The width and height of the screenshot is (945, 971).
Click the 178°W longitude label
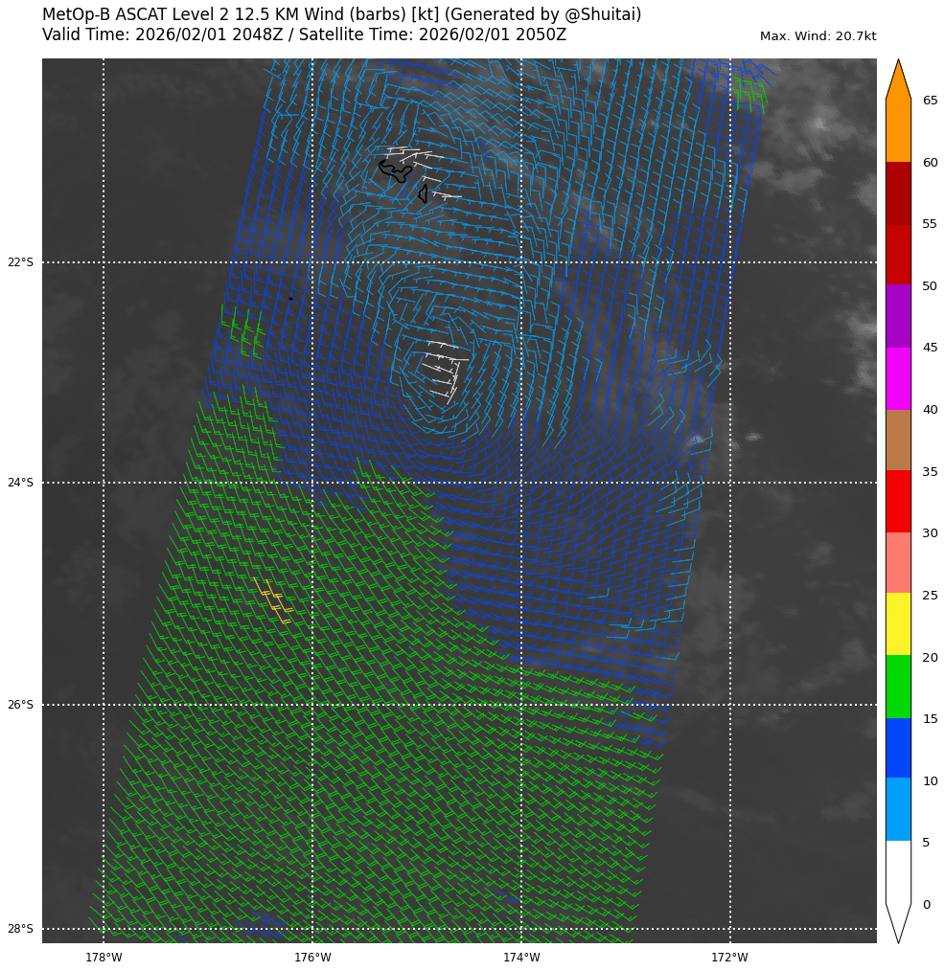pyautogui.click(x=104, y=958)
